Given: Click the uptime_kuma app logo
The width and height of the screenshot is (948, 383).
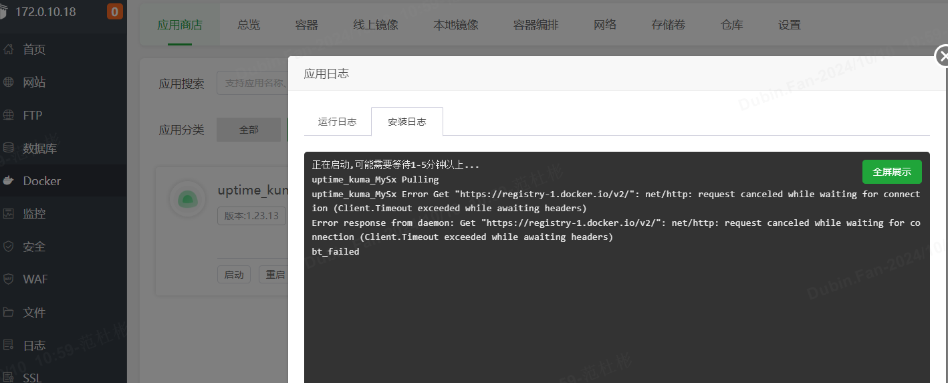Looking at the screenshot, I should point(187,199).
